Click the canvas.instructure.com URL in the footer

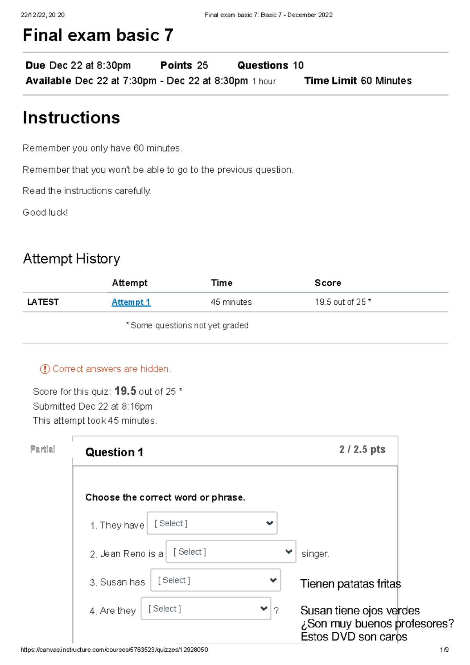[114, 650]
